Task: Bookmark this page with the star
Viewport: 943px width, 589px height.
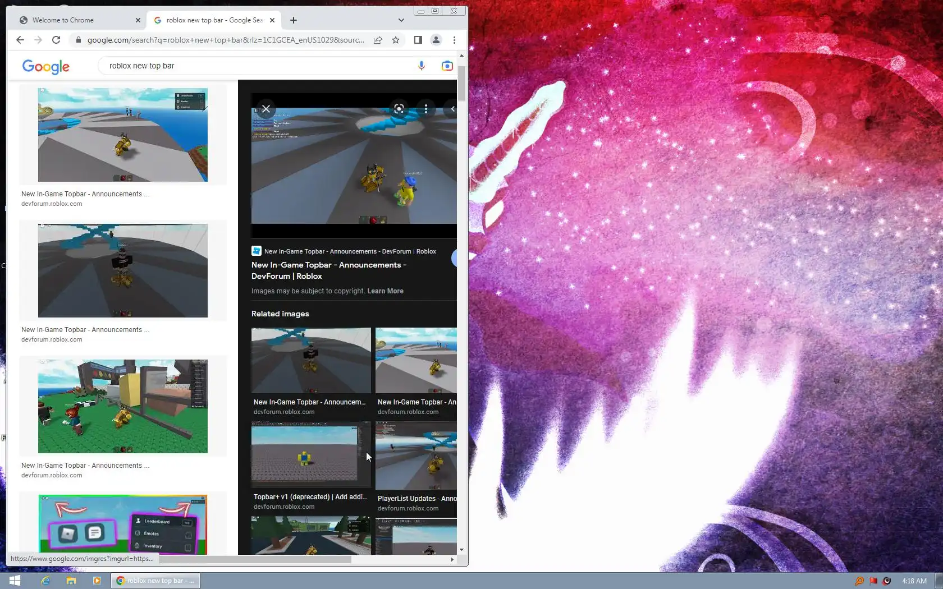Action: [x=396, y=40]
